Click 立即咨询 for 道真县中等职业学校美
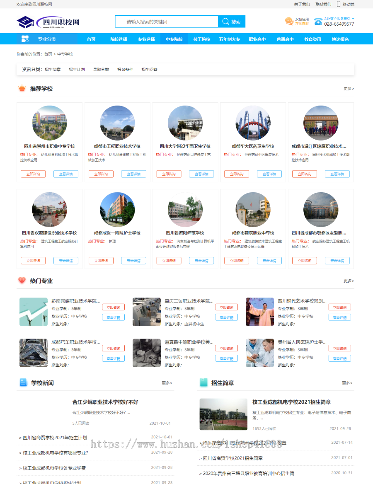 coord(226,348)
